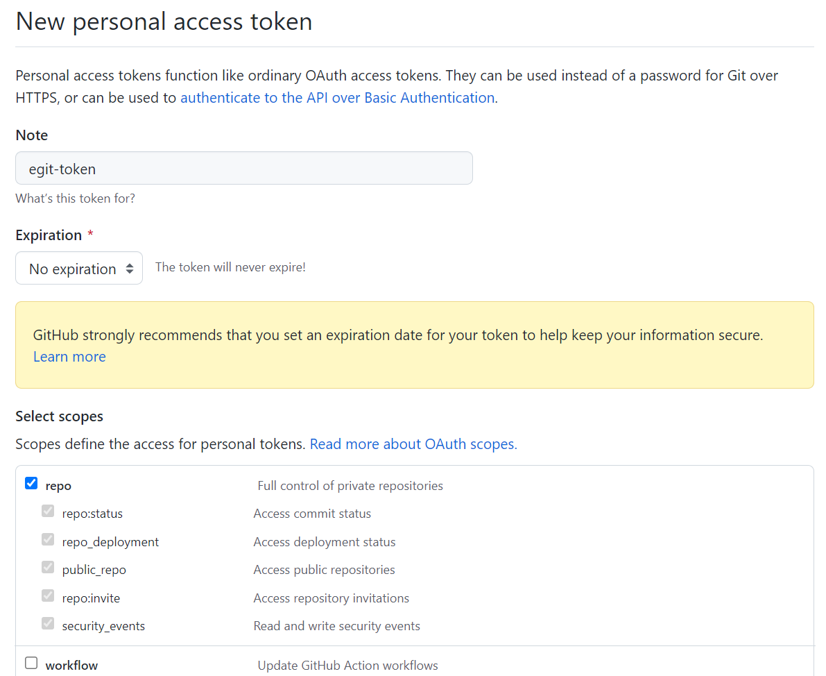Click the repo_deployment label text
The width and height of the screenshot is (826, 676).
point(110,542)
